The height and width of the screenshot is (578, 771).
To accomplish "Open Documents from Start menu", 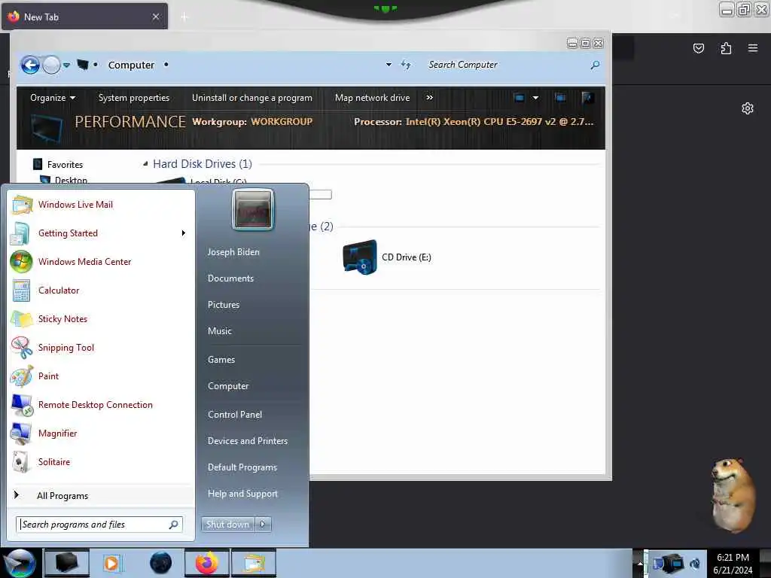I will (230, 278).
